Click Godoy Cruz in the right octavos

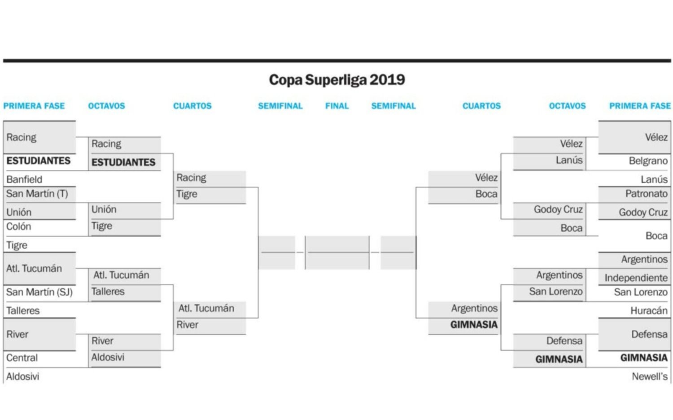click(558, 209)
